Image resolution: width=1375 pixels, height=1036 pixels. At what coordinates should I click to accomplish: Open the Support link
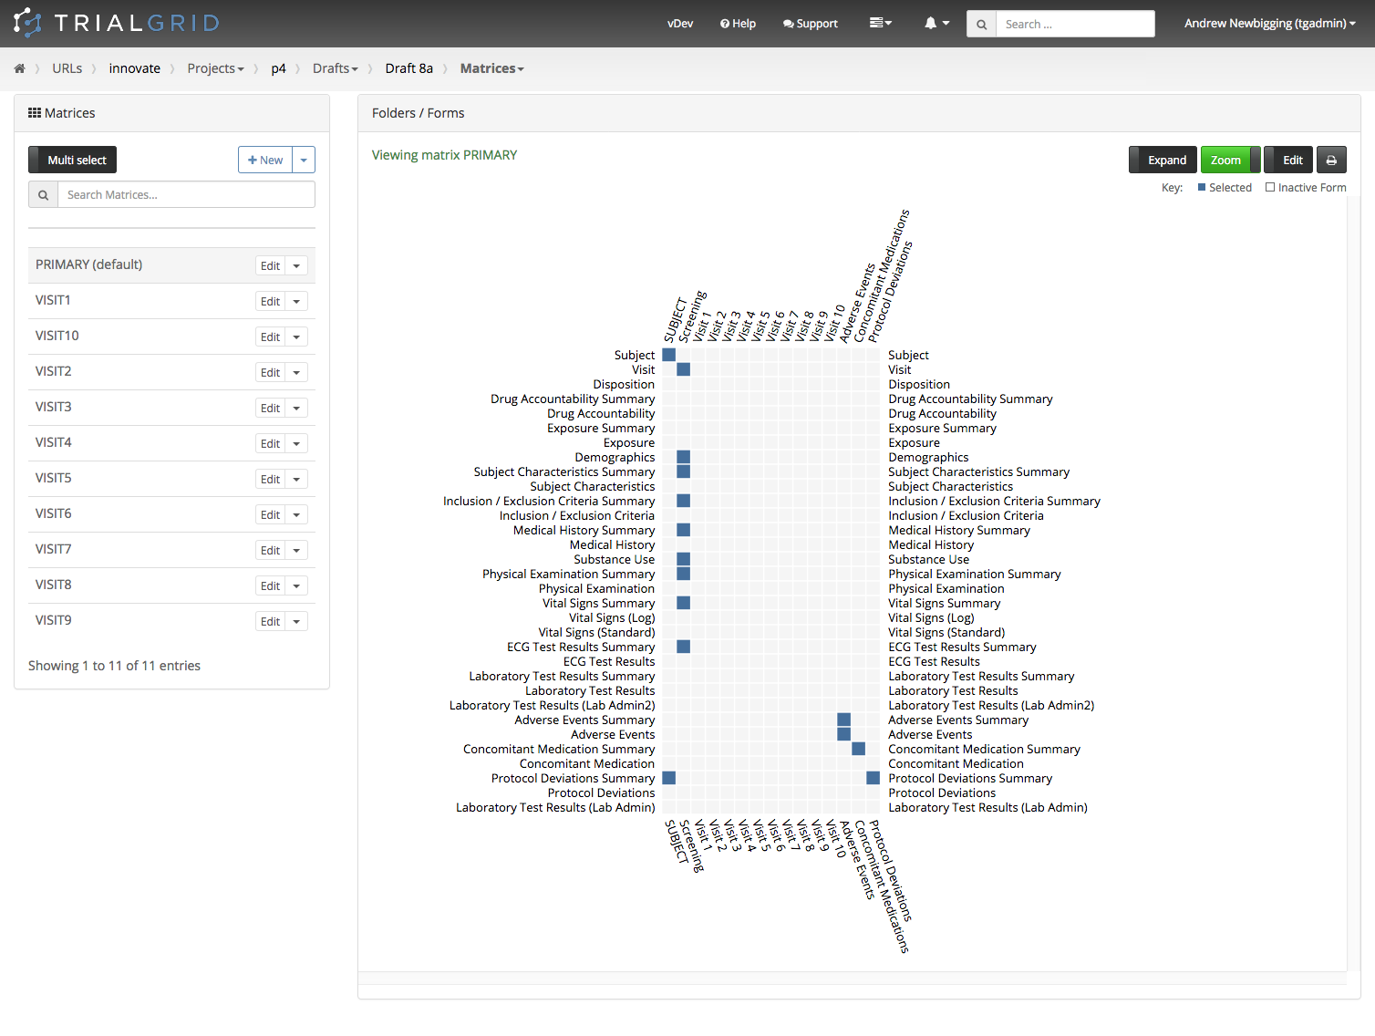point(810,24)
